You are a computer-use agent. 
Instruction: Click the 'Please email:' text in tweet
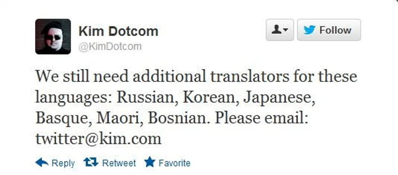click(x=261, y=118)
